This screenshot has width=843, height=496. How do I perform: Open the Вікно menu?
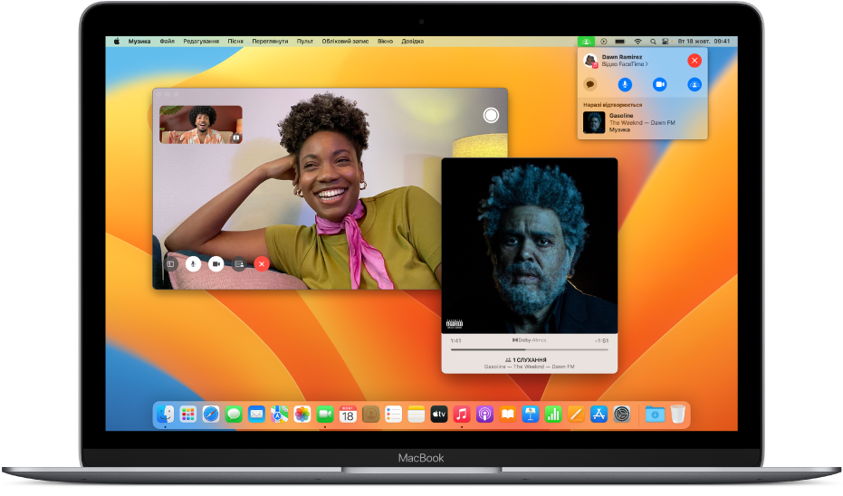(x=385, y=42)
